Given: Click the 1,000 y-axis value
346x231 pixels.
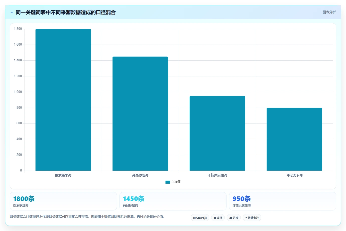Looking at the screenshot, I should [x=18, y=92].
